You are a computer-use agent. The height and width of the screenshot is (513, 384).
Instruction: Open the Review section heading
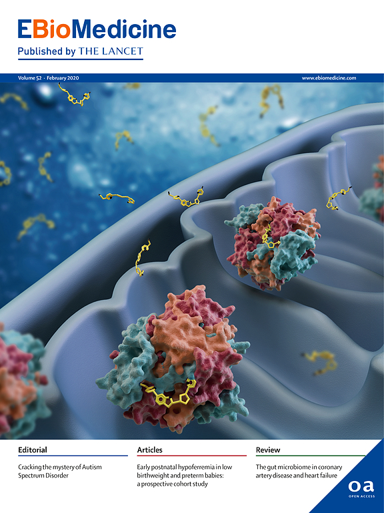(x=268, y=450)
